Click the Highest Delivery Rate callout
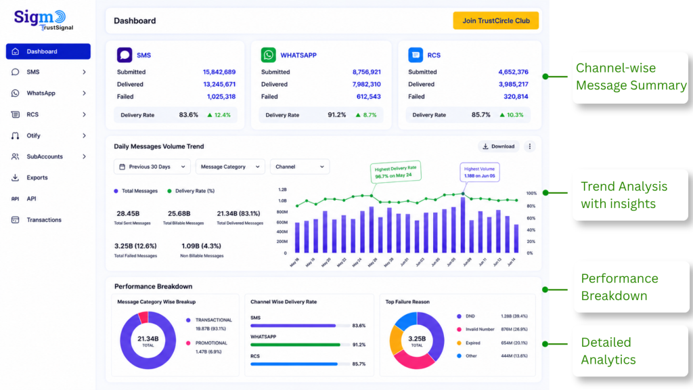This screenshot has width=693, height=390. point(395,171)
